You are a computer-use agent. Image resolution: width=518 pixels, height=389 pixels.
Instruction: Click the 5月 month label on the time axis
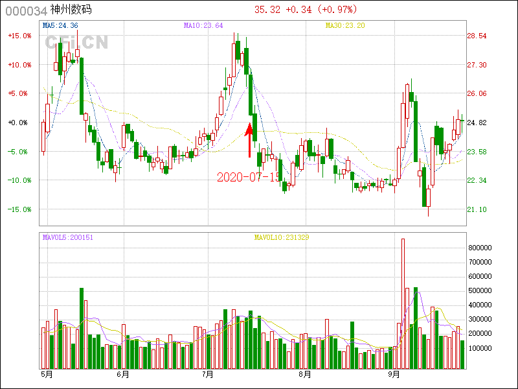click(x=46, y=374)
